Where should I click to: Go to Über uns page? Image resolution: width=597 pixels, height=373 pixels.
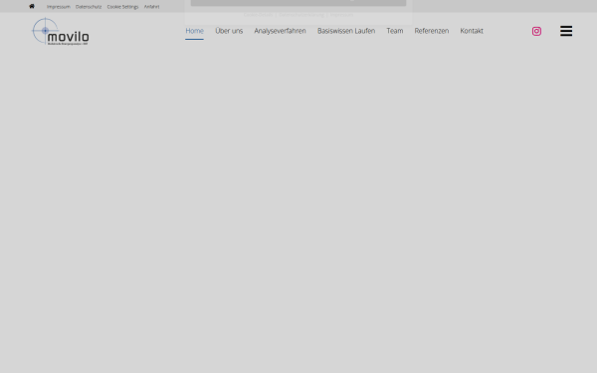coord(229,31)
